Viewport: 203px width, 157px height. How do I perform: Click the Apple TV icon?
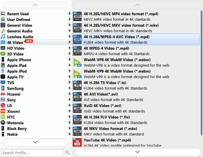pyautogui.click(x=3, y=77)
